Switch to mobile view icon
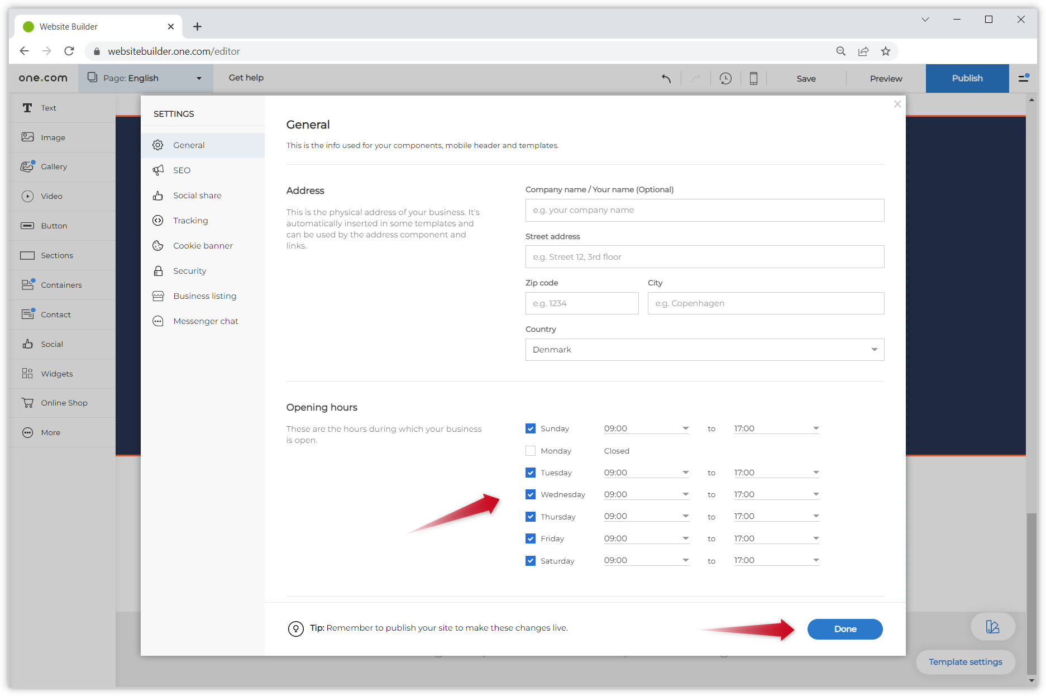This screenshot has width=1046, height=696. click(x=753, y=79)
